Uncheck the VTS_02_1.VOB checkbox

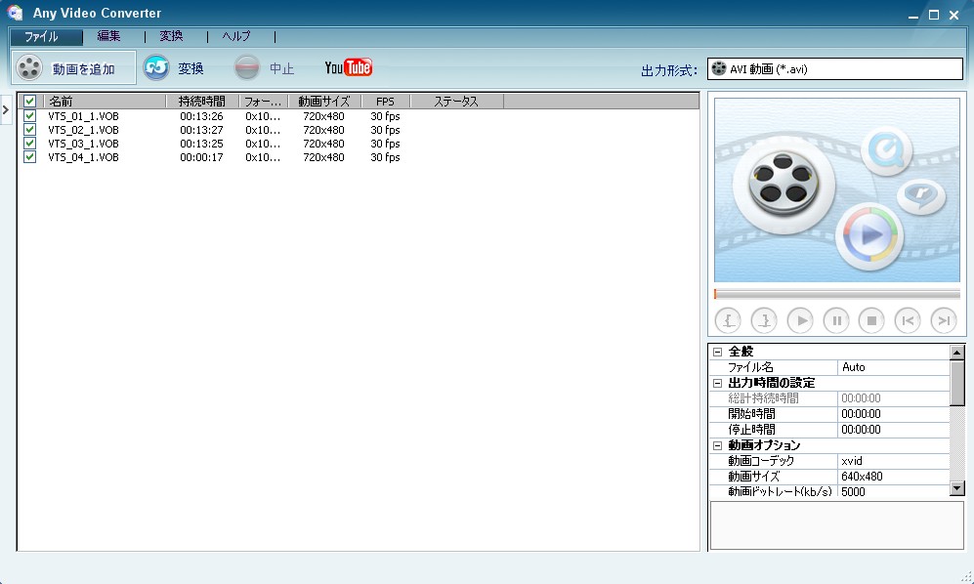coord(29,129)
